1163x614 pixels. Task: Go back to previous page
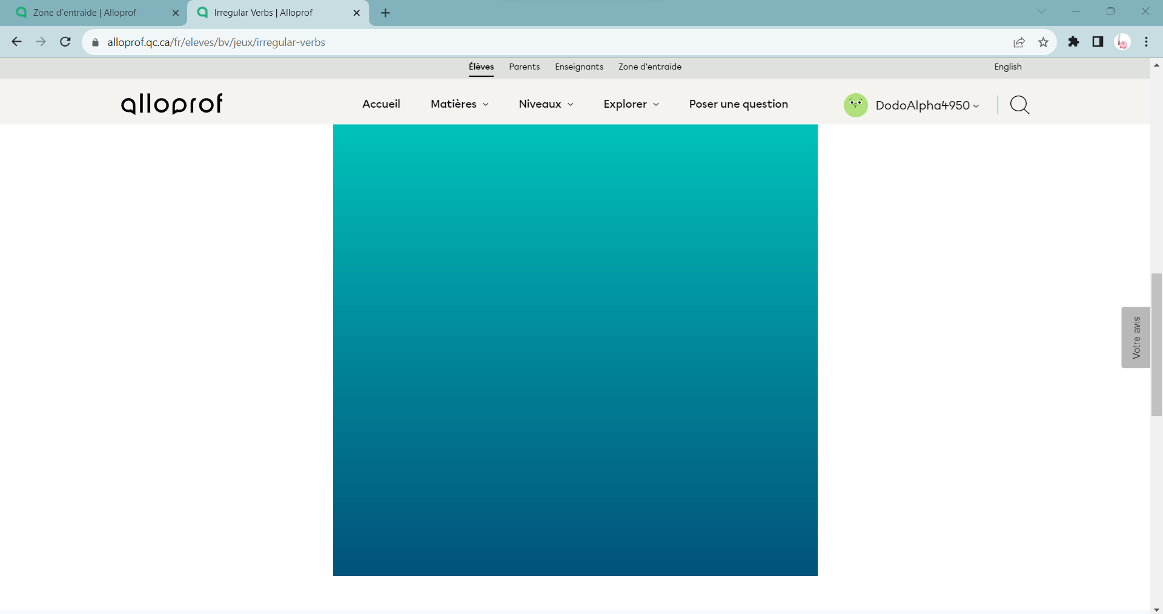17,42
